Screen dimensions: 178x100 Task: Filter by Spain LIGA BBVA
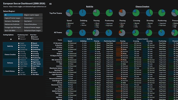click(13, 31)
